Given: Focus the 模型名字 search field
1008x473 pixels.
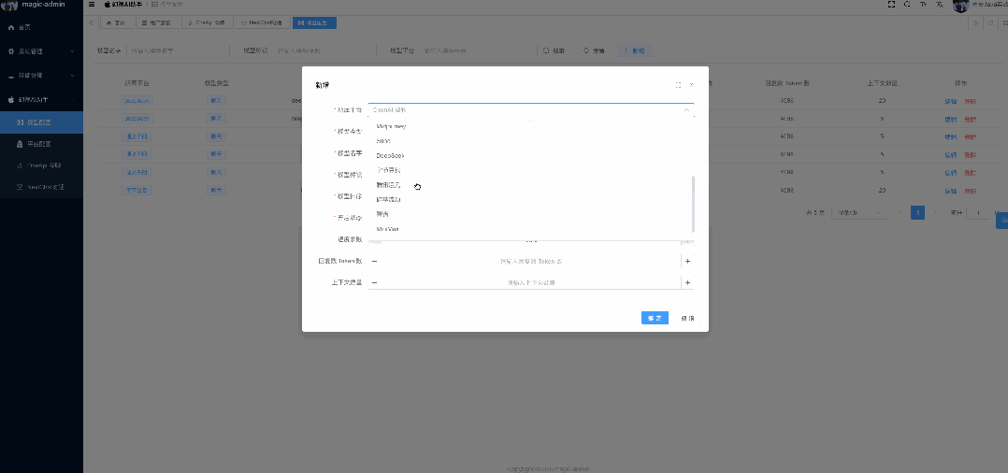Looking at the screenshot, I should (178, 50).
